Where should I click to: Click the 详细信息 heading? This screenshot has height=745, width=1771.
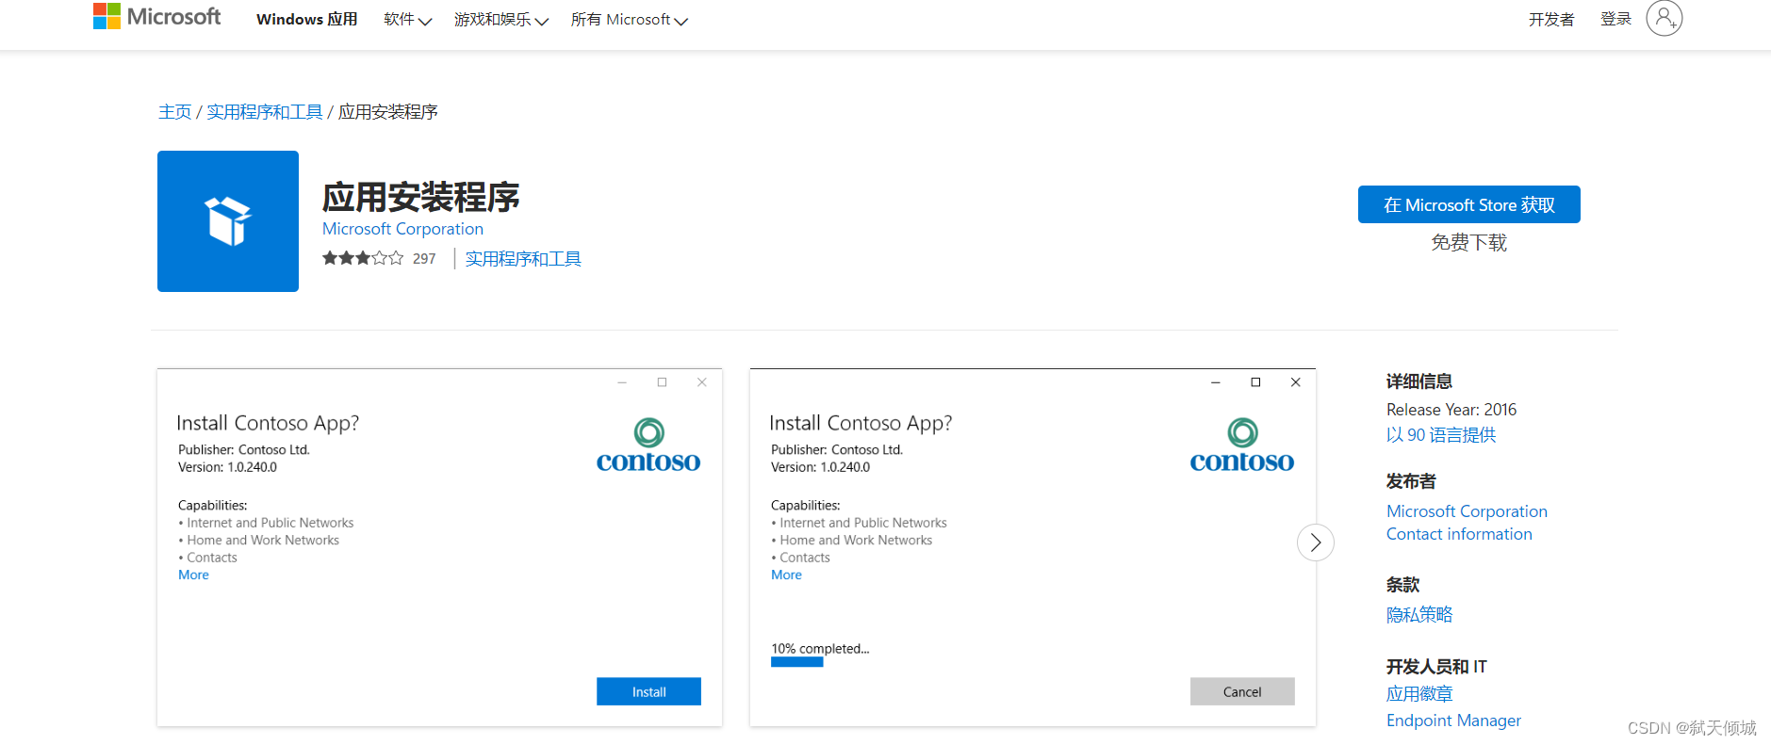1419,381
